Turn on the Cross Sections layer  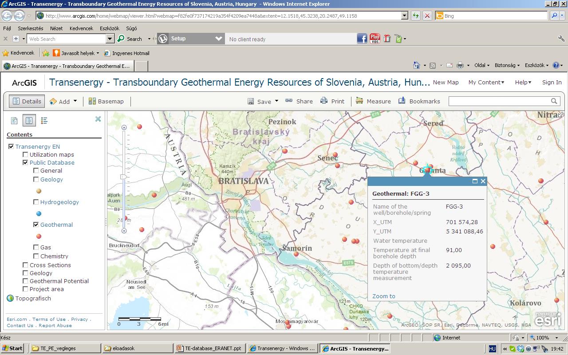[25, 265]
